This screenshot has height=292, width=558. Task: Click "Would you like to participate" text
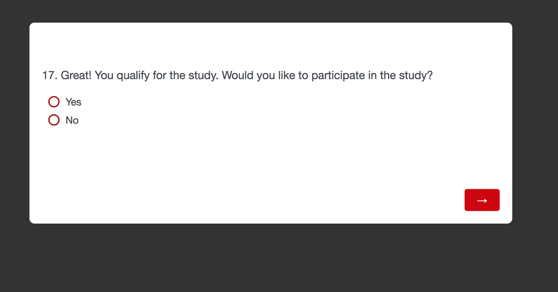[x=294, y=75]
